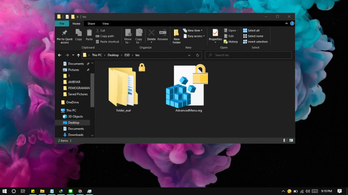Click the Delete X icon
The image size is (348, 195).
point(151,33)
